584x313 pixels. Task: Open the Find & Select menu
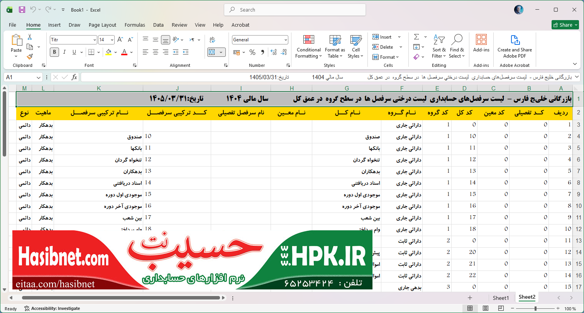(457, 47)
